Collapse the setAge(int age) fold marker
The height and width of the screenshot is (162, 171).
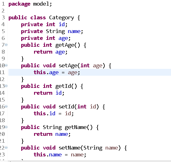6,65
